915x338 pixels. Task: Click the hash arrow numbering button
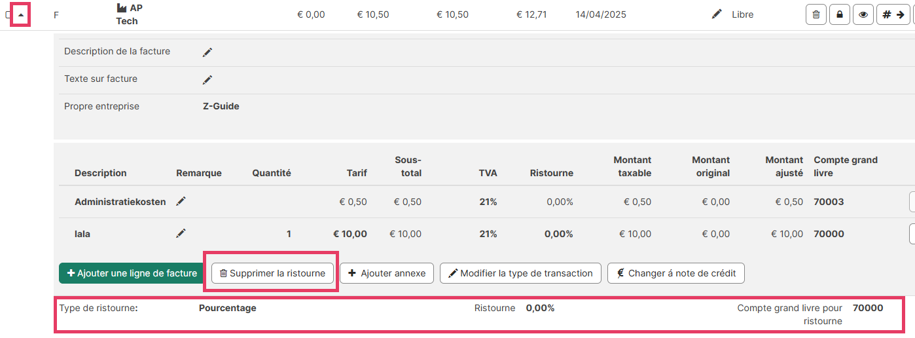(893, 14)
